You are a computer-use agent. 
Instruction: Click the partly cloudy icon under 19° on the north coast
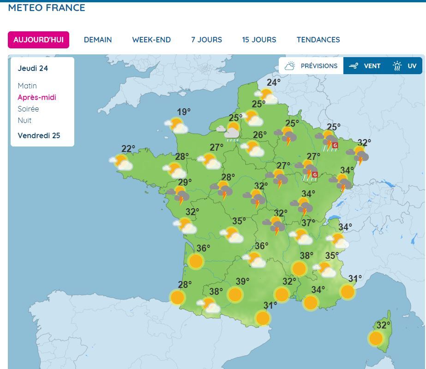coord(177,125)
